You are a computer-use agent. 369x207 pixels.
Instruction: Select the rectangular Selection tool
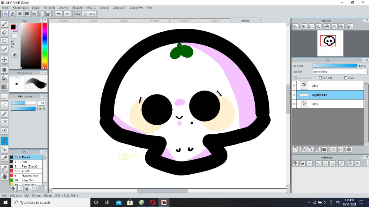point(4,97)
